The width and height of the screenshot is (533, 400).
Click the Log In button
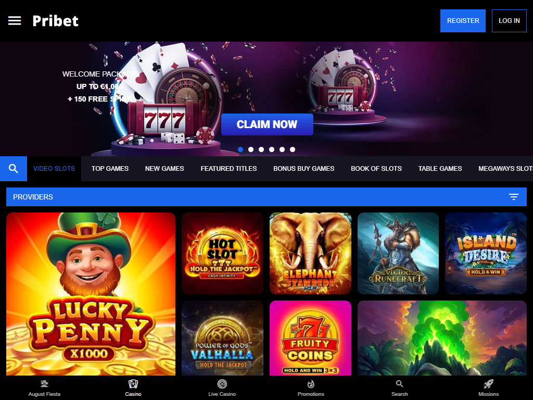[509, 21]
